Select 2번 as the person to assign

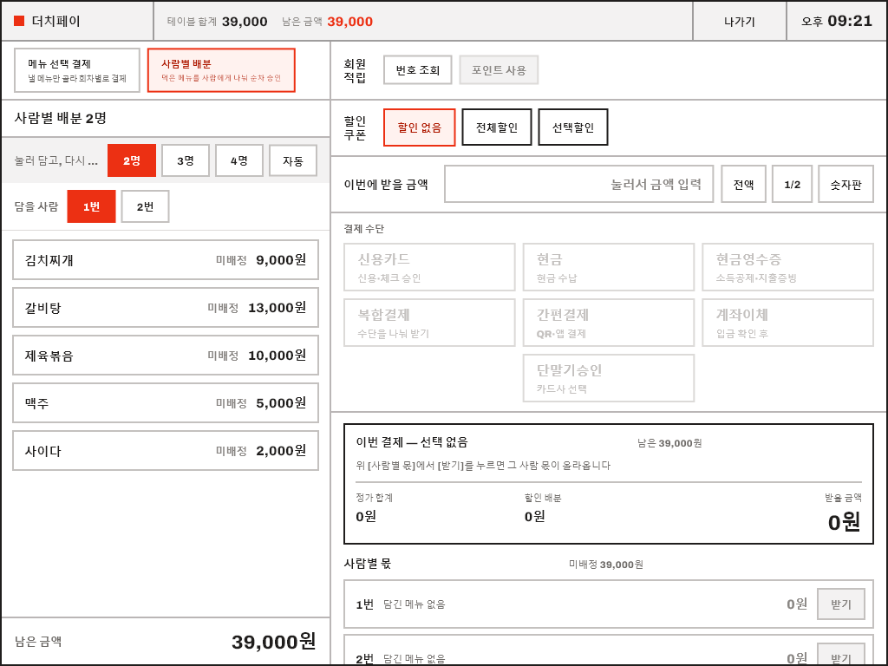pyautogui.click(x=145, y=206)
